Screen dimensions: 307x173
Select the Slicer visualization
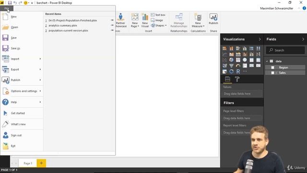tap(224, 72)
